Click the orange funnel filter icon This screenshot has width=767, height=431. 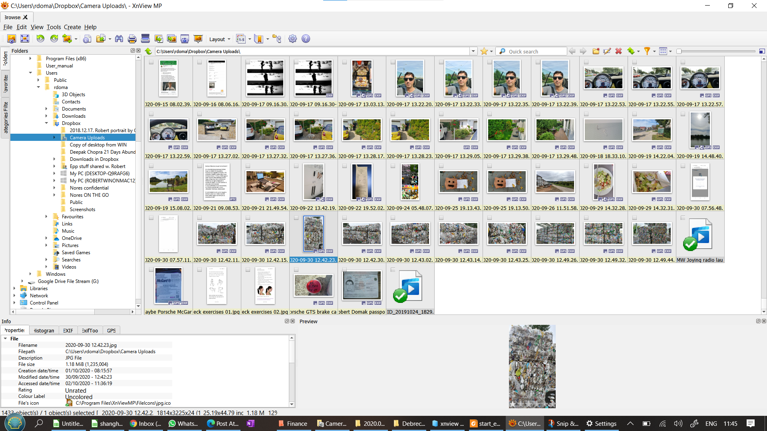click(x=647, y=51)
